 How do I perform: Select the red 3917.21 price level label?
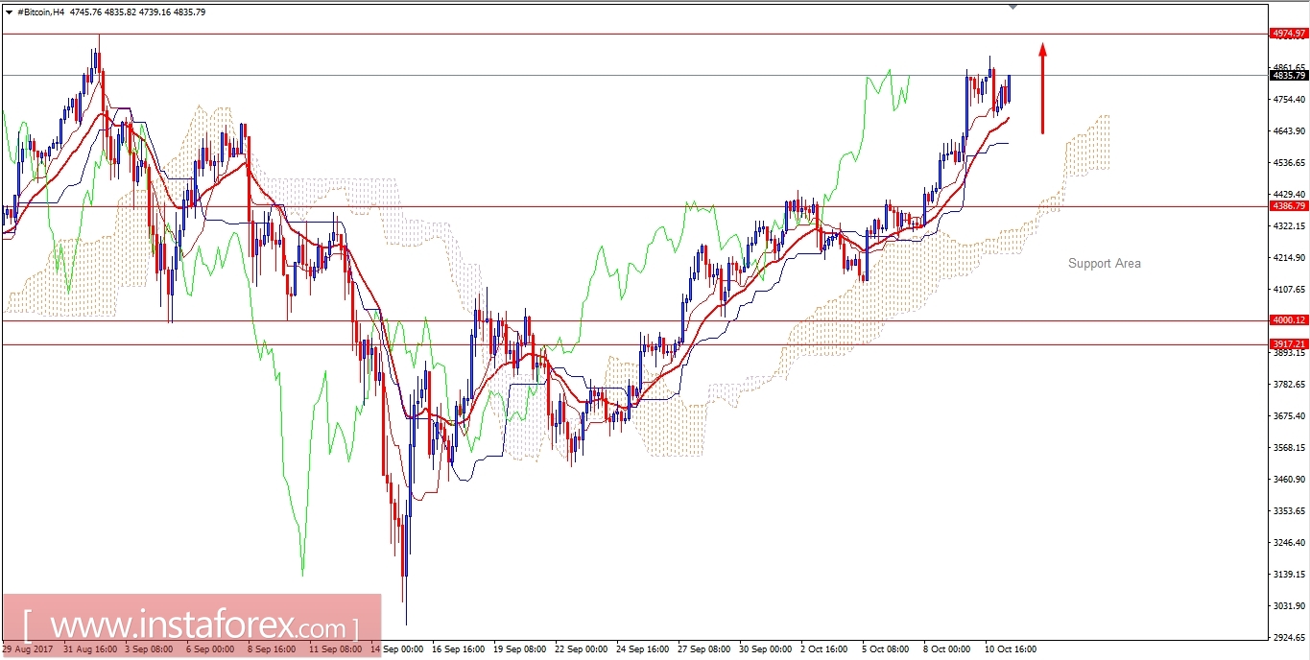coord(1288,344)
